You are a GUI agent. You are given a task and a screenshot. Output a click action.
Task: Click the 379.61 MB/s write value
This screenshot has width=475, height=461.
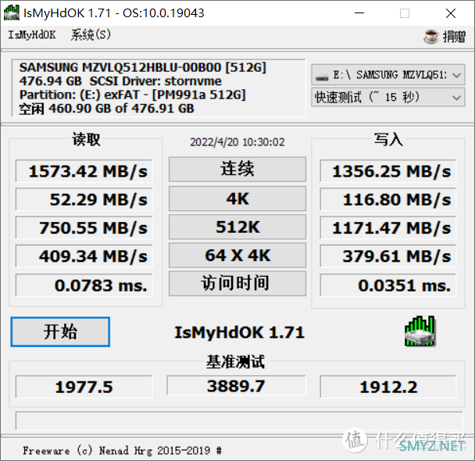387,256
